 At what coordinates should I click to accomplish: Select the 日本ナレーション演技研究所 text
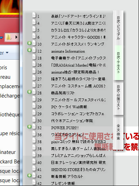[78, 163]
